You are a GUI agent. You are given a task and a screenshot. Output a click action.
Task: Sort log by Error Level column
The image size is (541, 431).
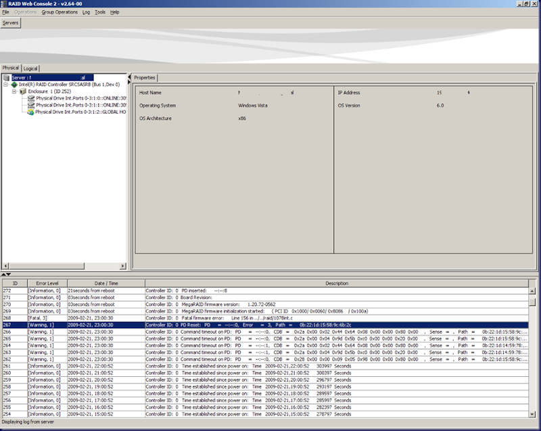[x=47, y=283]
